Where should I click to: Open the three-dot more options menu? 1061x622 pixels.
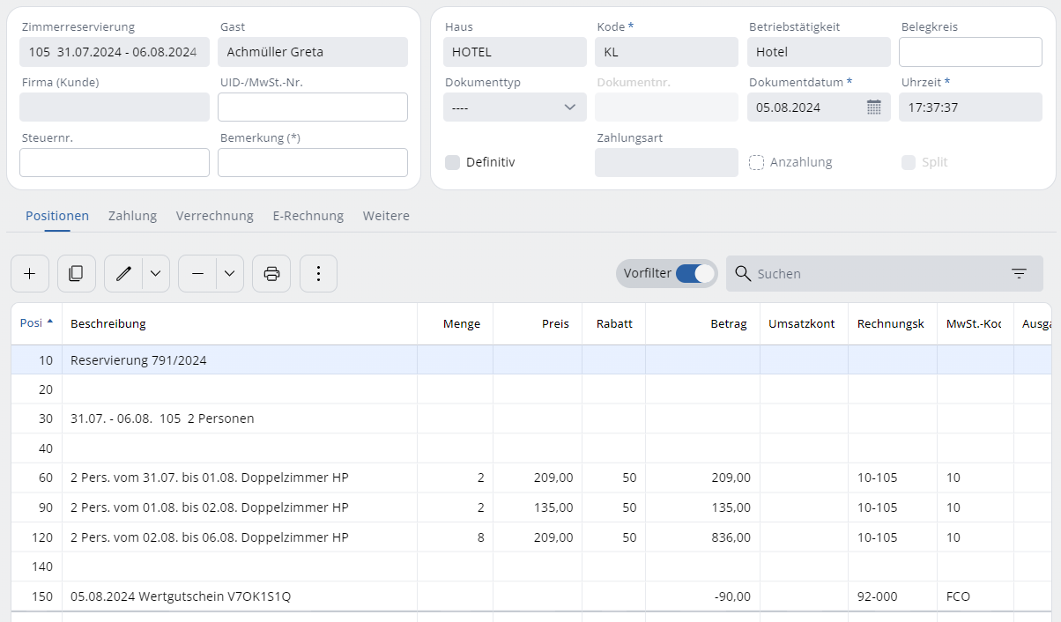pyautogui.click(x=318, y=274)
